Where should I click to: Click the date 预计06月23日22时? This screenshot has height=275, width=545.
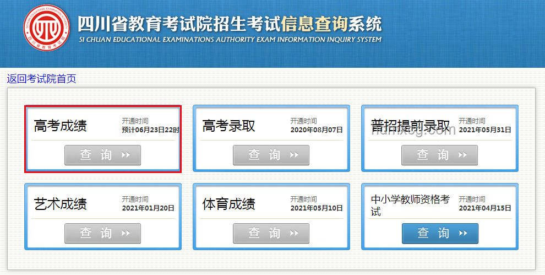click(x=150, y=130)
